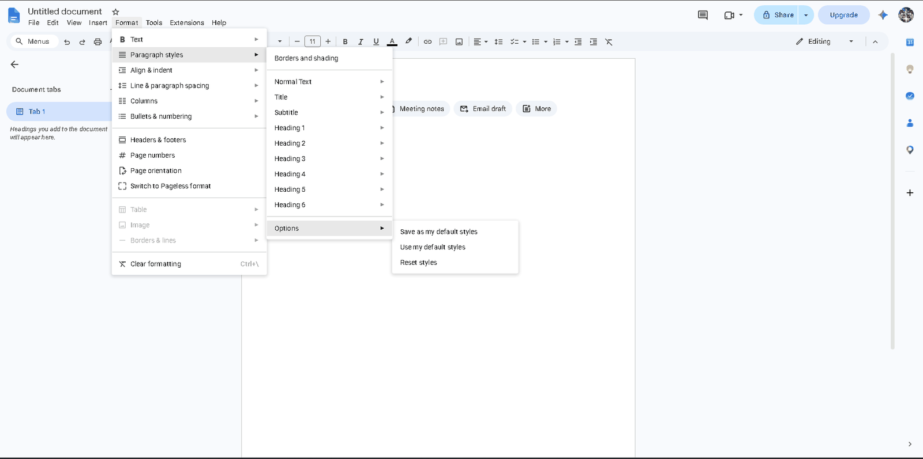923x459 pixels.
Task: Click the More templates chip
Action: pos(536,109)
